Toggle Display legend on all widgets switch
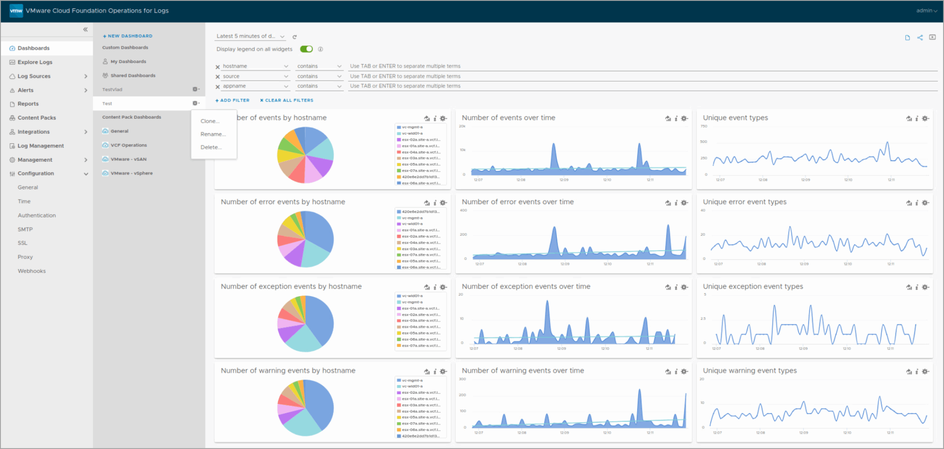This screenshot has width=944, height=449. pos(306,49)
